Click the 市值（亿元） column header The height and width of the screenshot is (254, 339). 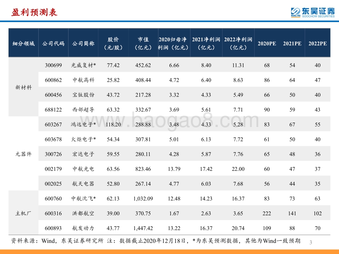click(143, 43)
